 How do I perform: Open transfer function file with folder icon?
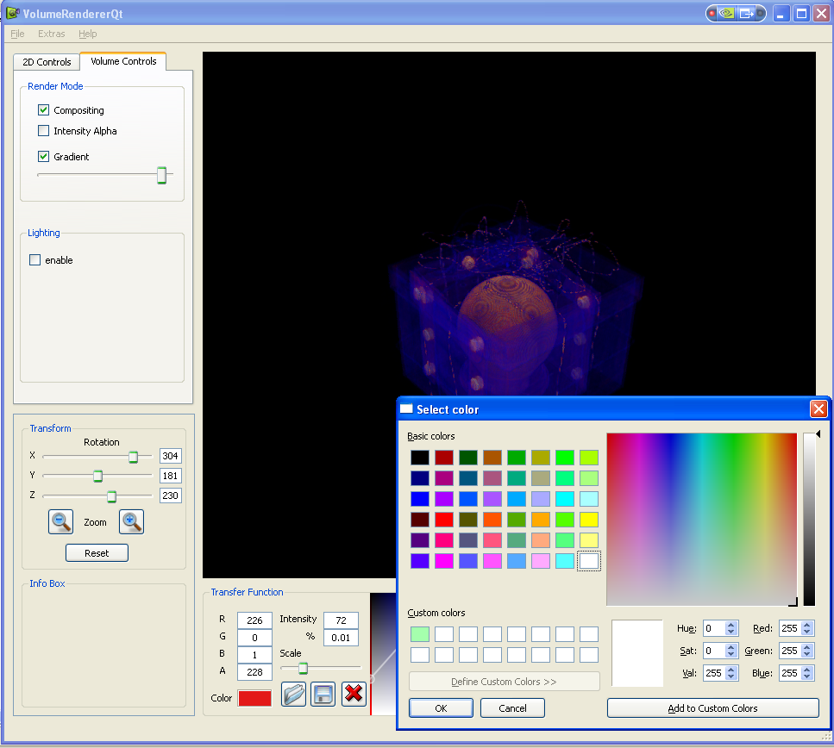coord(294,694)
